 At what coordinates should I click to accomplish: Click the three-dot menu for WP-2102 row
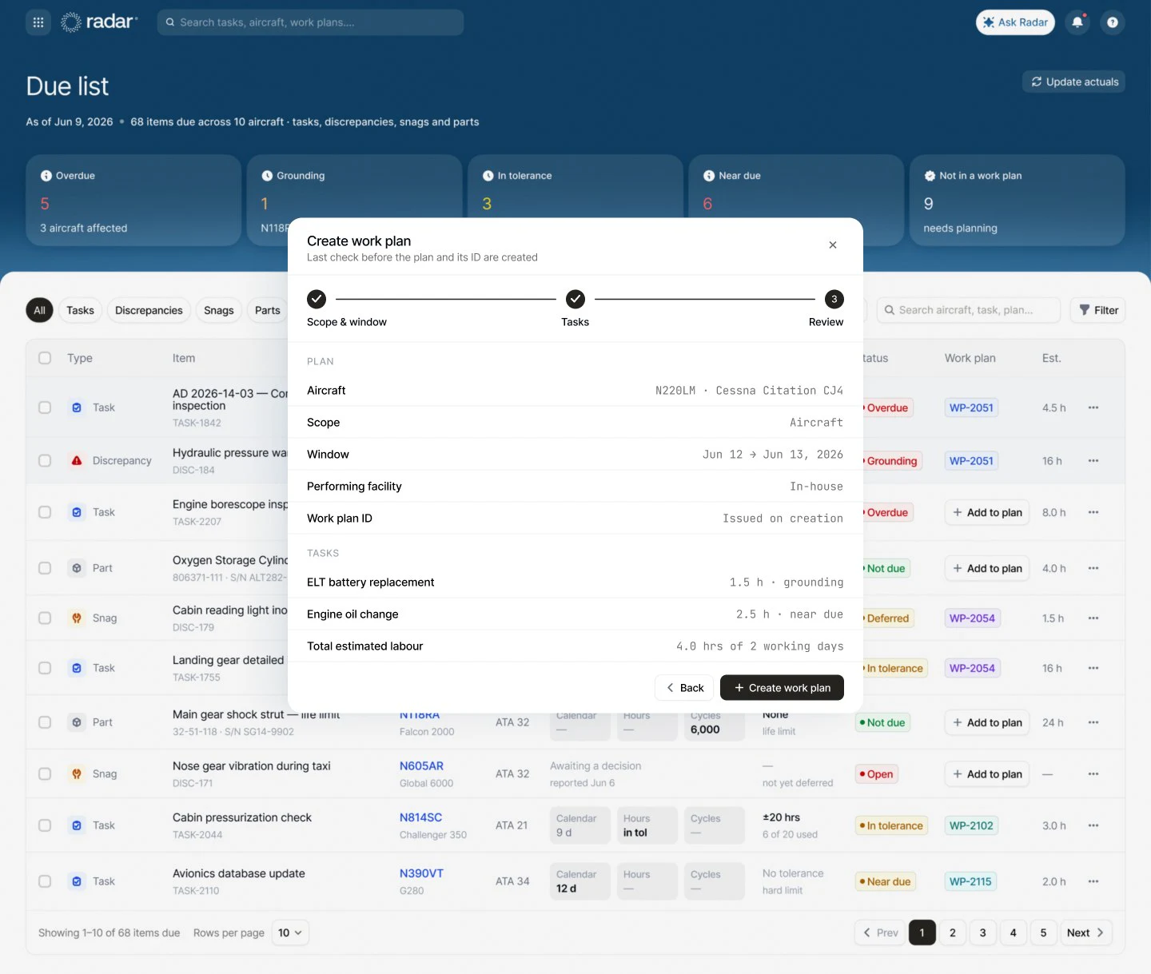pyautogui.click(x=1093, y=825)
